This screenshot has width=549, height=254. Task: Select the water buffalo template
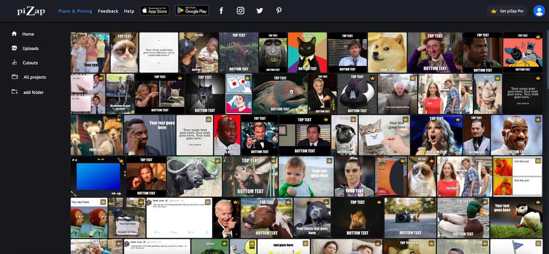194,176
